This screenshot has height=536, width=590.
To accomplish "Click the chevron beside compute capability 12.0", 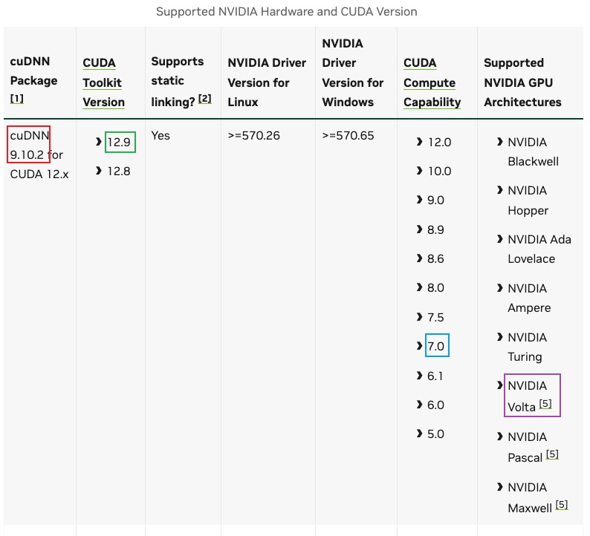I will click(x=420, y=142).
